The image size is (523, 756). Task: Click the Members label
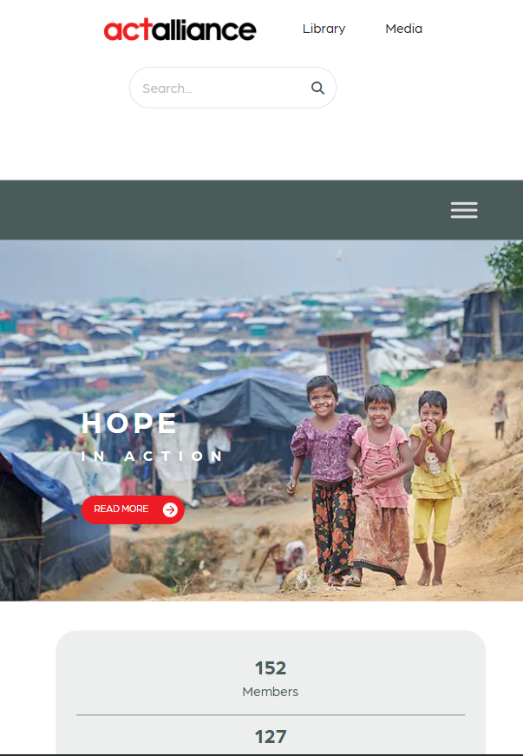coord(270,692)
